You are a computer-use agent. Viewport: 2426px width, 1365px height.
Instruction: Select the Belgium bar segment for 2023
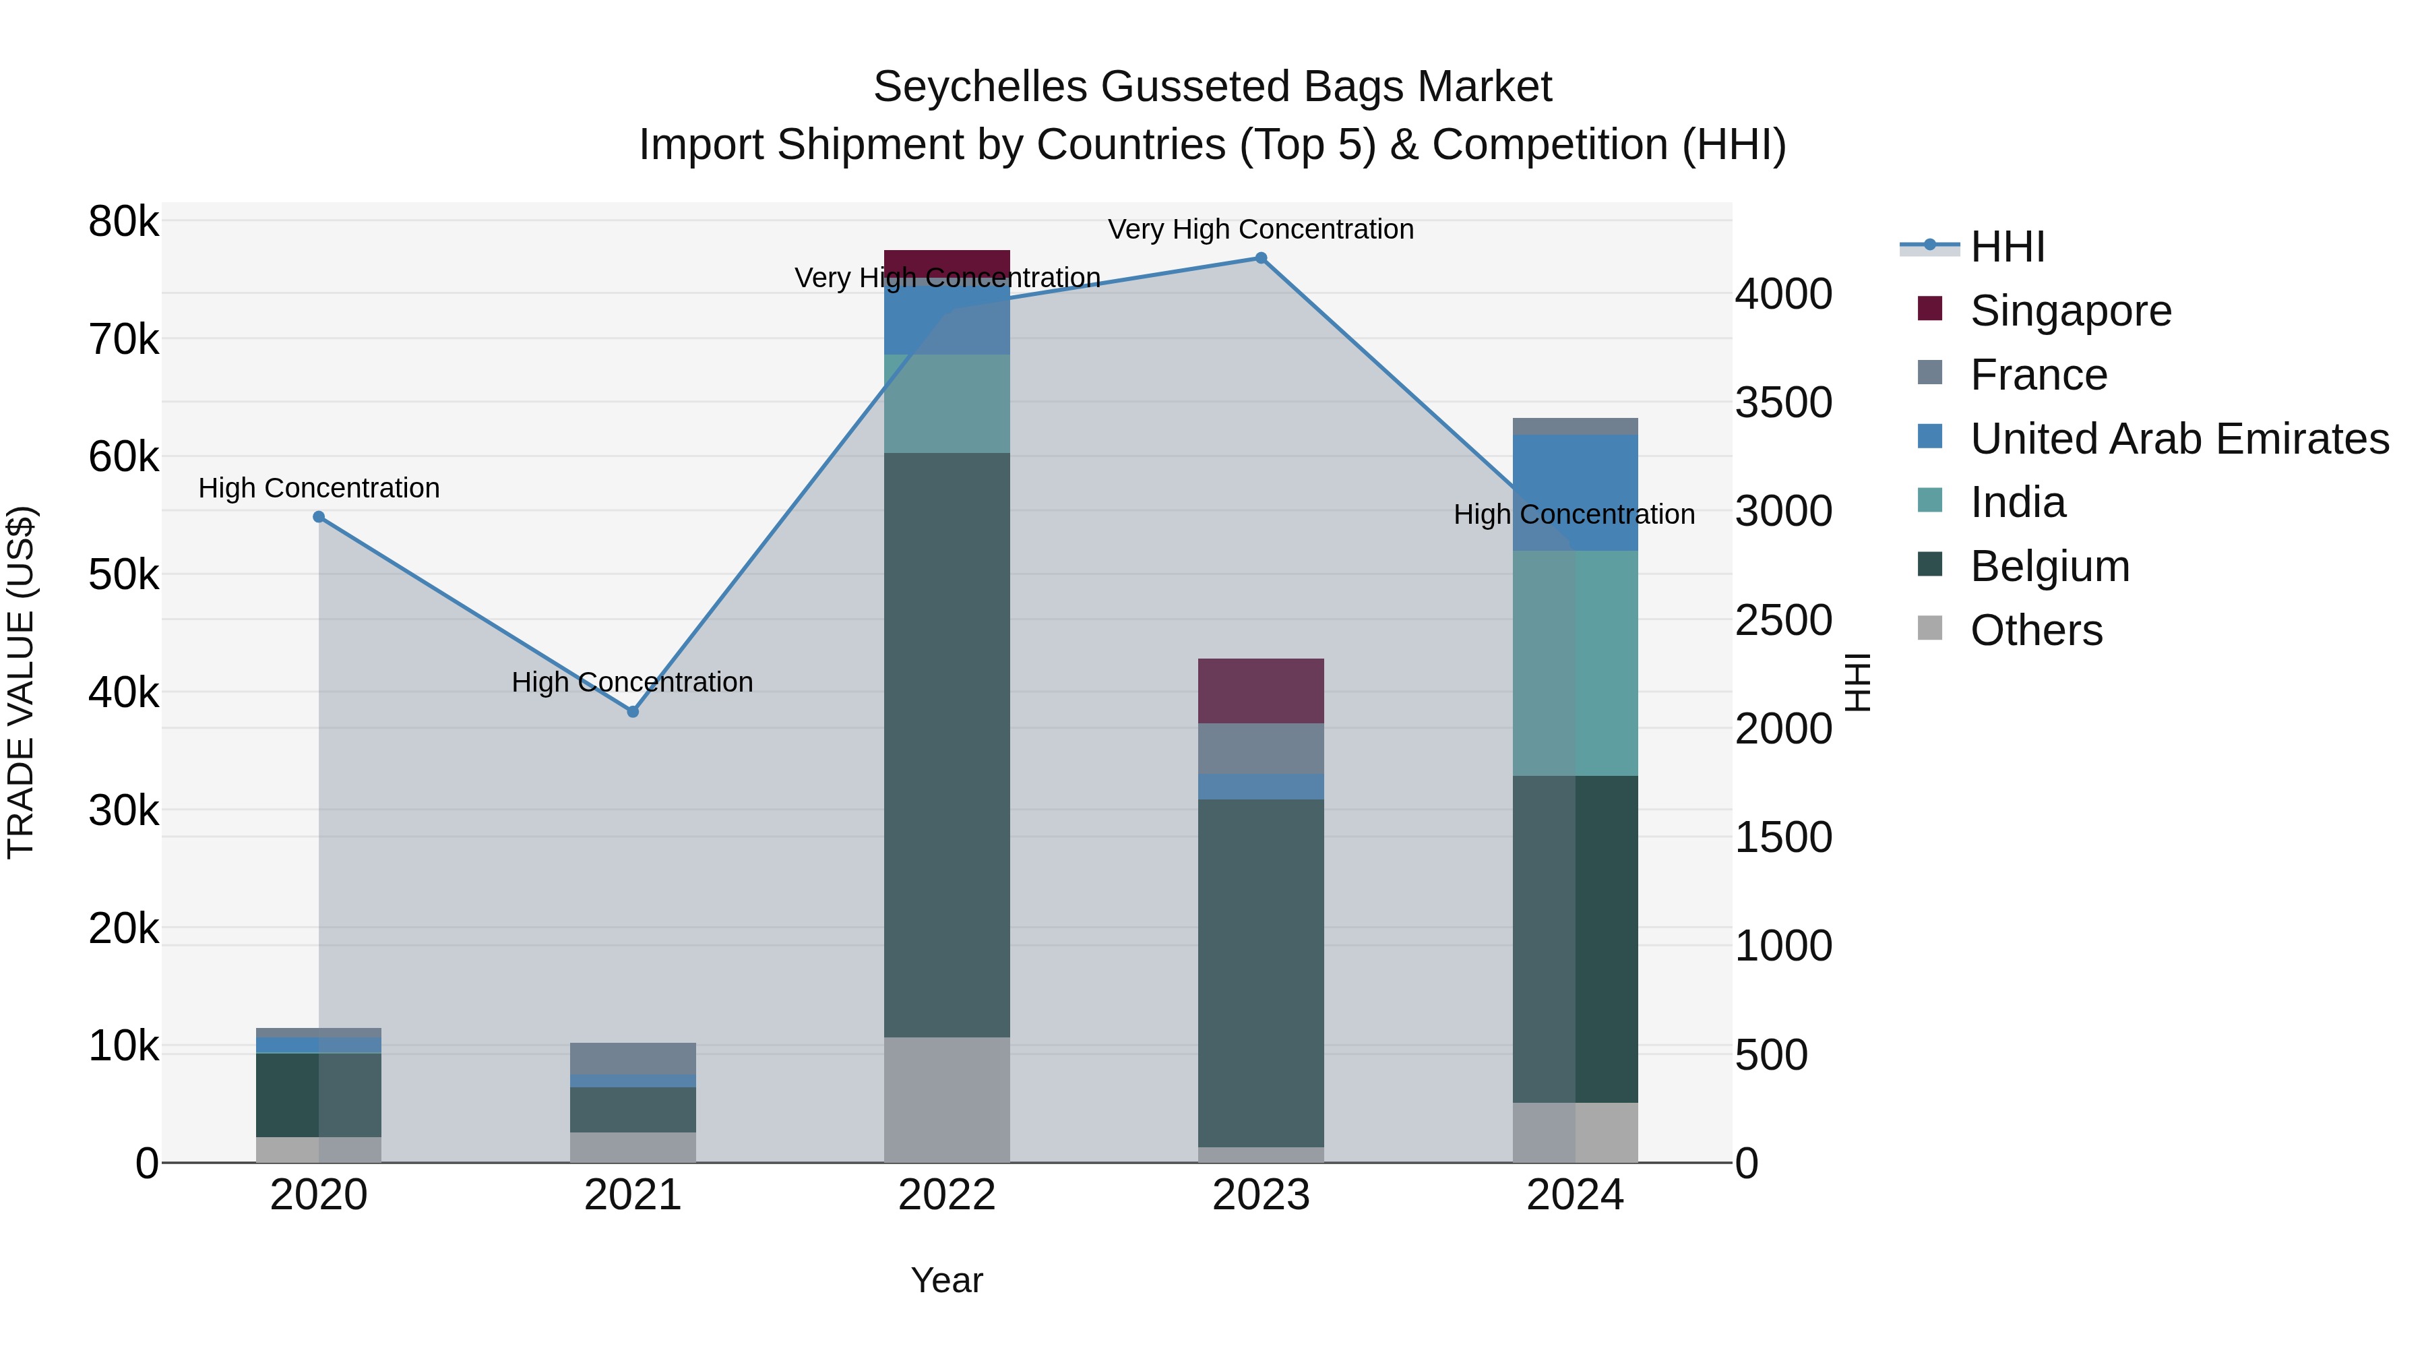[1261, 973]
